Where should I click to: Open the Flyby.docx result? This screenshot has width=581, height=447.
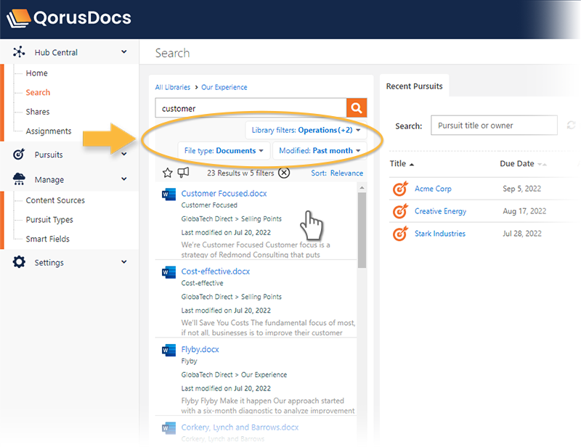(x=200, y=349)
